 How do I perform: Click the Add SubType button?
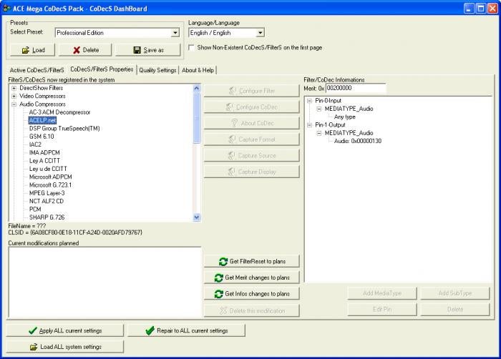455,293
